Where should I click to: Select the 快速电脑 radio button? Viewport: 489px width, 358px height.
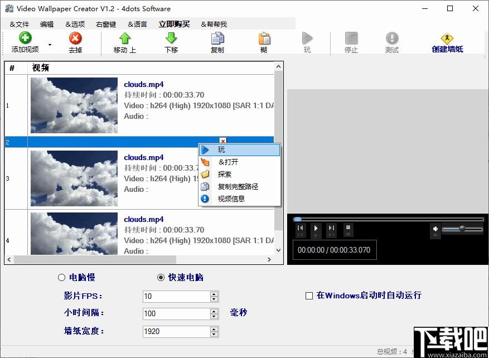coord(161,278)
